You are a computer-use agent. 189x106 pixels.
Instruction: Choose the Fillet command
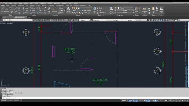point(39,11)
